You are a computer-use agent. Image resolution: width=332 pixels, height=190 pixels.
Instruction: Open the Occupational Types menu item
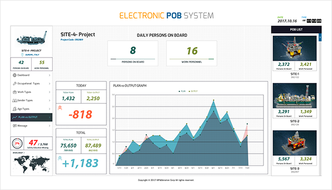(x=31, y=83)
